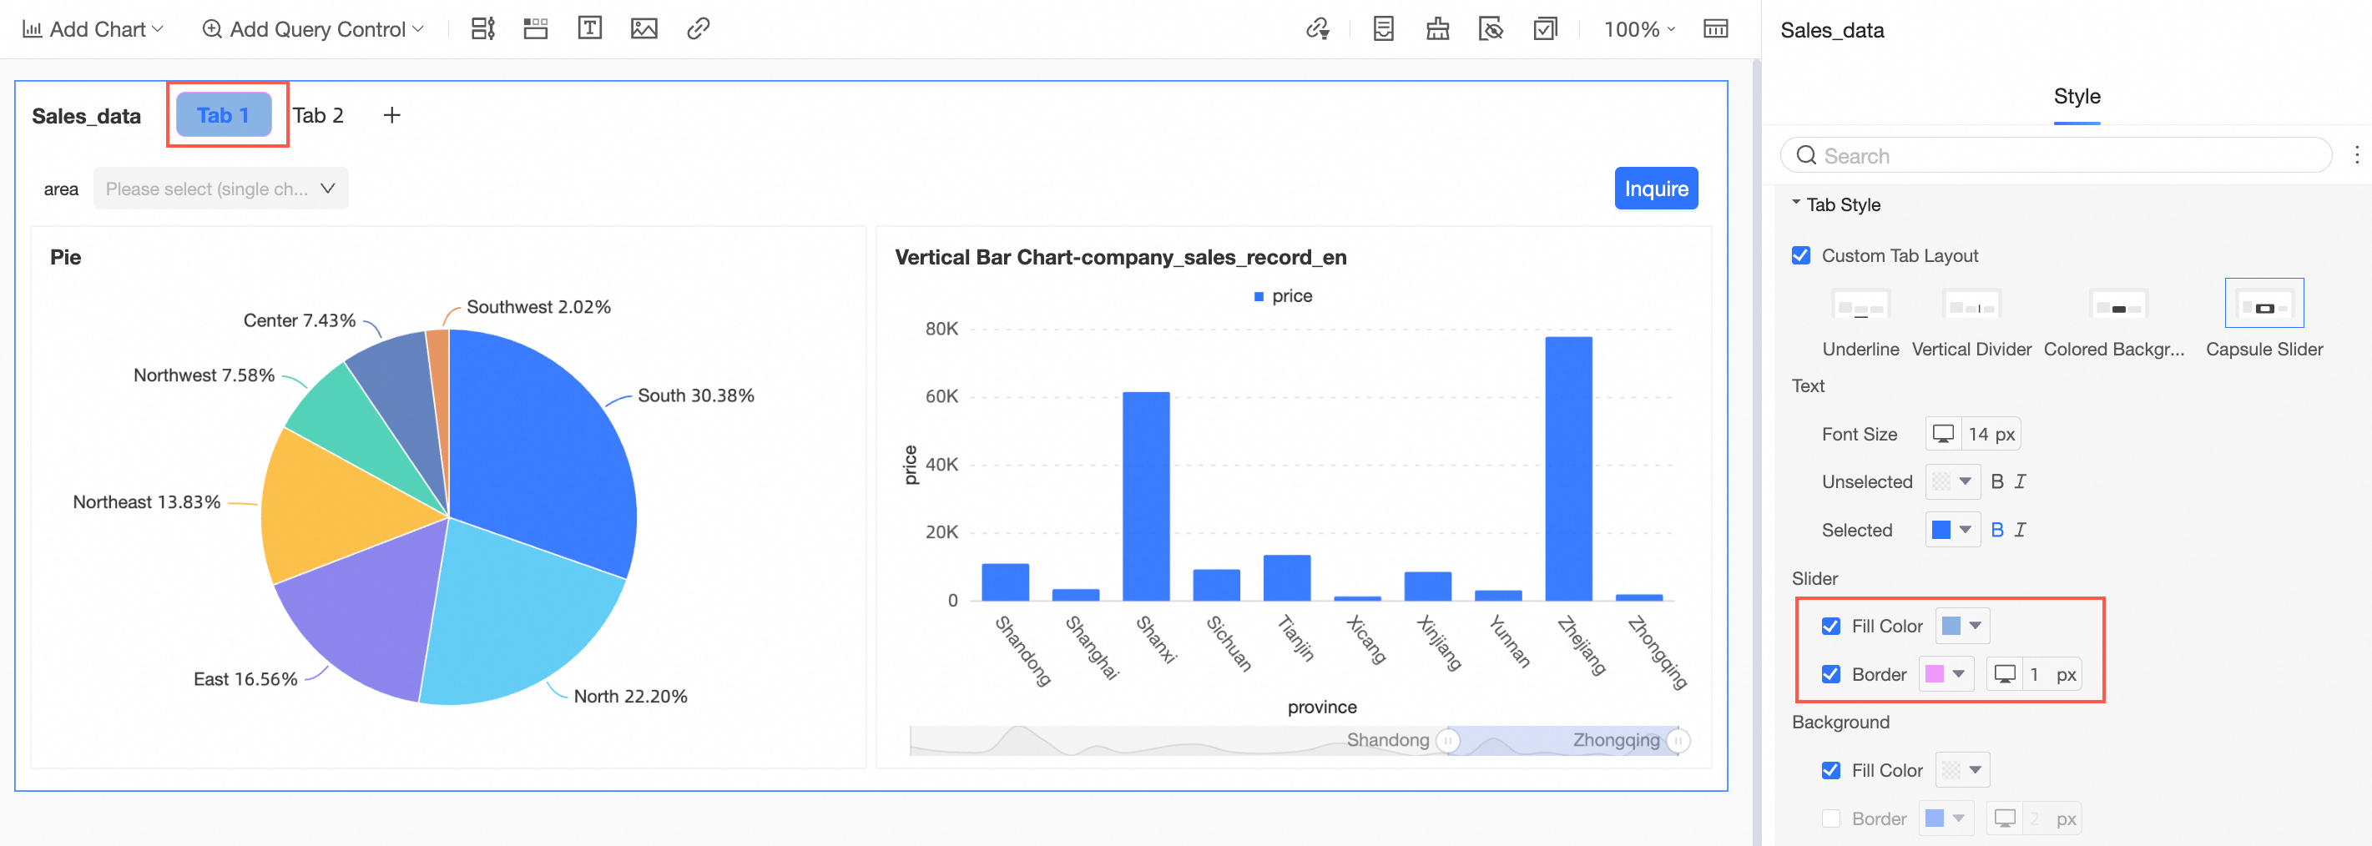Click the plus icon to add tab
Image resolution: width=2372 pixels, height=846 pixels.
[391, 115]
